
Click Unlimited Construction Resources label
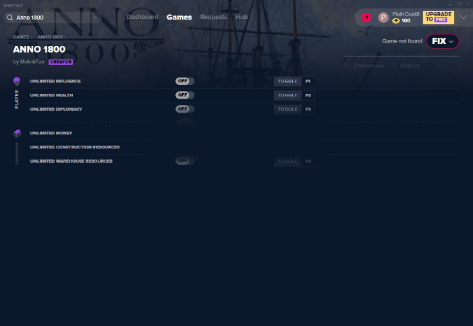click(75, 147)
